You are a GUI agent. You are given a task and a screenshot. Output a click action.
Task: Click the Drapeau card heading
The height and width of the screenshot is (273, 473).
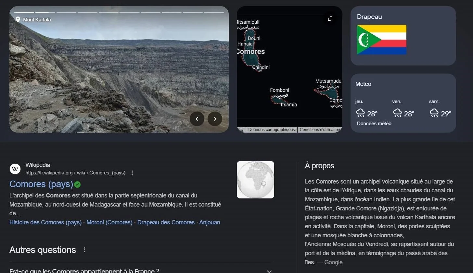[x=369, y=17]
